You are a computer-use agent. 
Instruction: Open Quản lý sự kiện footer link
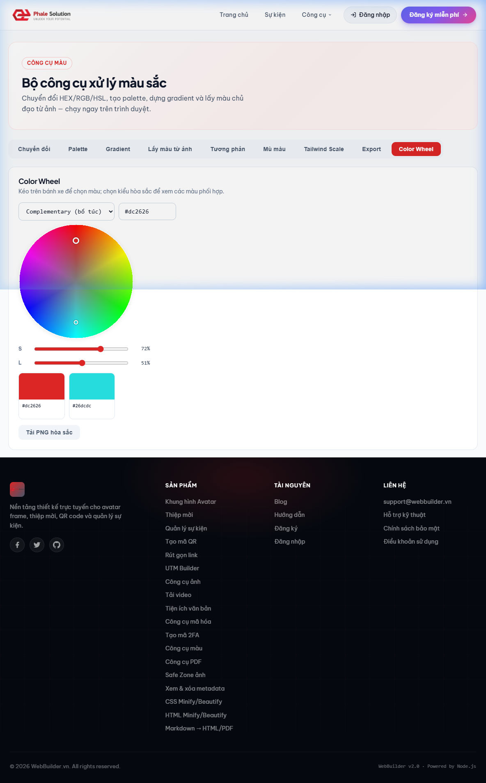pyautogui.click(x=186, y=528)
